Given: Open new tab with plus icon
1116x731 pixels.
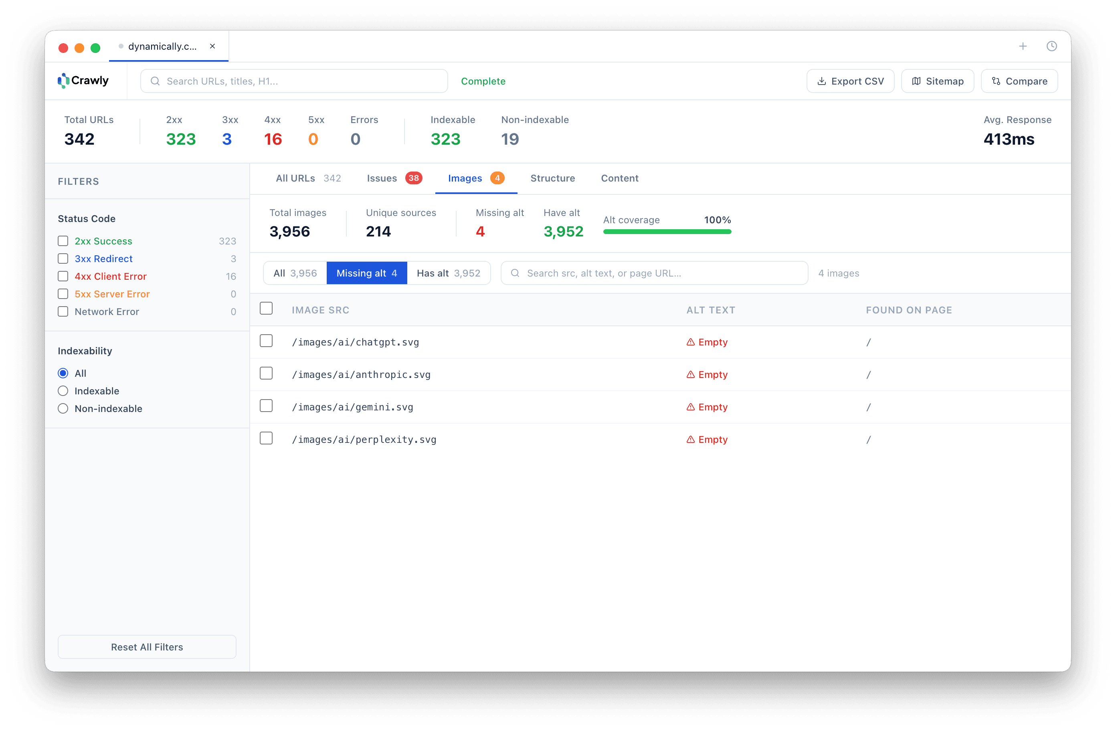Looking at the screenshot, I should click(1023, 46).
